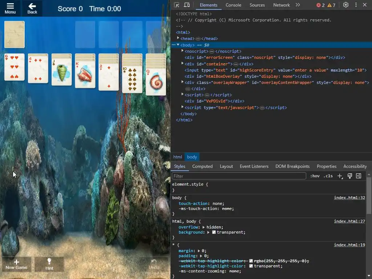Get a Hint via lightbulb icon
The width and height of the screenshot is (372, 279).
tap(49, 264)
